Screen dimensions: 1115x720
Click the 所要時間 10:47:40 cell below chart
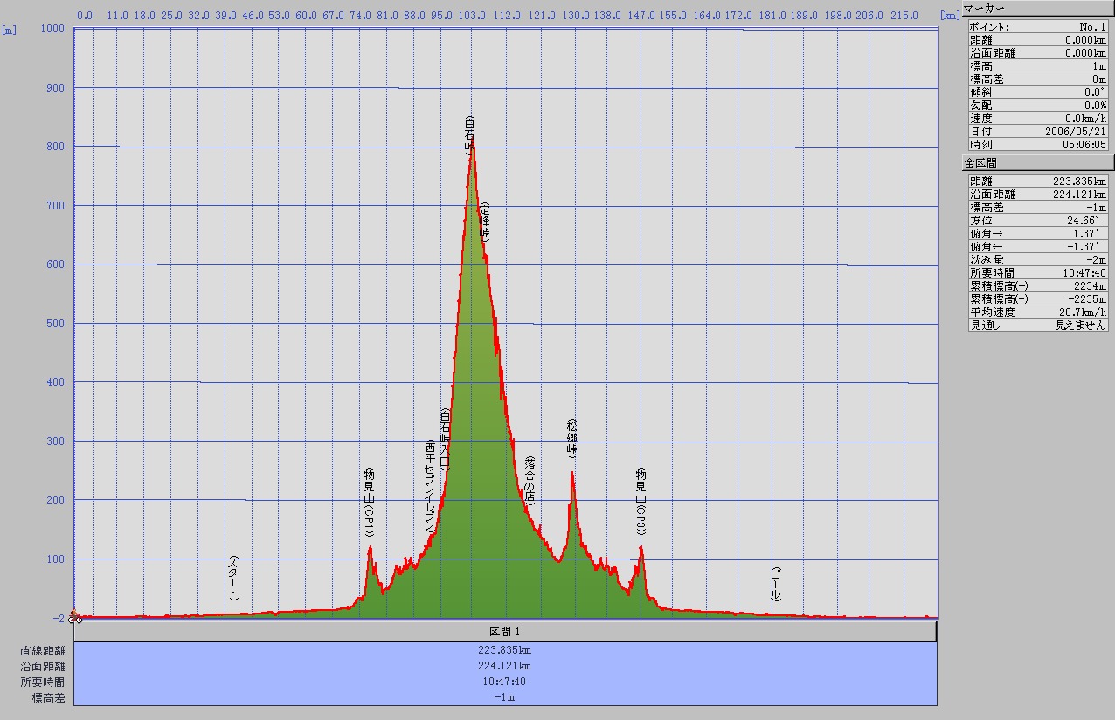[x=505, y=682]
